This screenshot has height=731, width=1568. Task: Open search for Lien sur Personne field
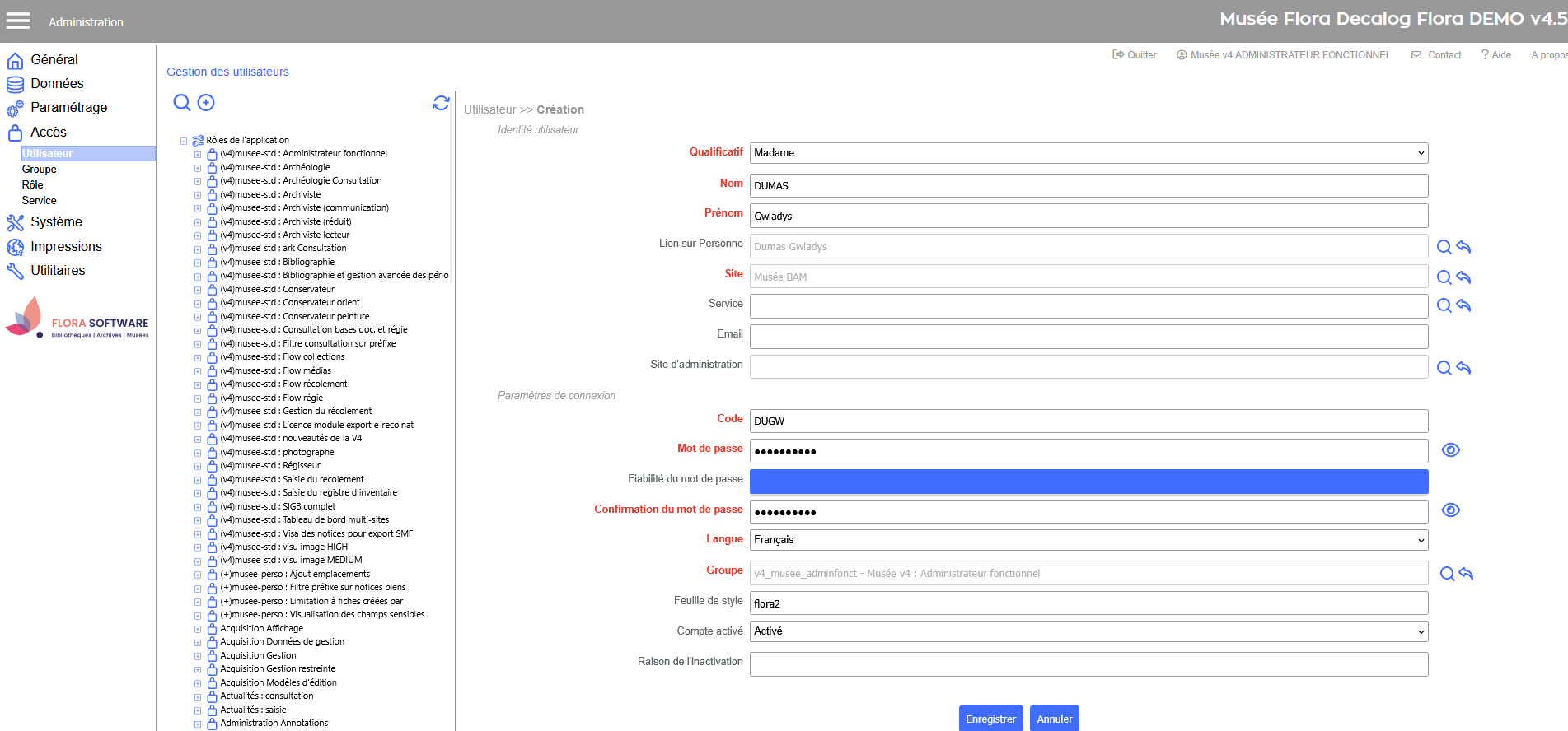(x=1444, y=247)
